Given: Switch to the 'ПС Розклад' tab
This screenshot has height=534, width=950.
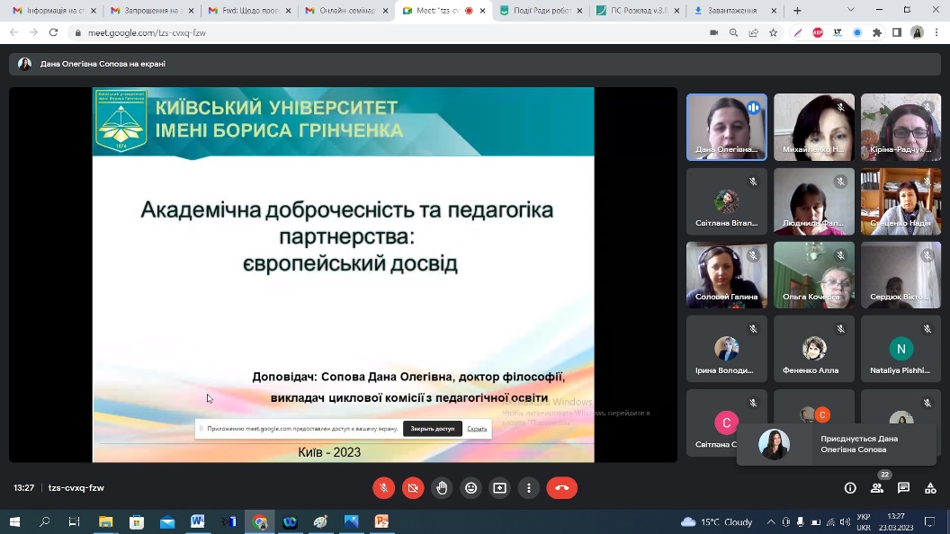Looking at the screenshot, I should point(635,11).
